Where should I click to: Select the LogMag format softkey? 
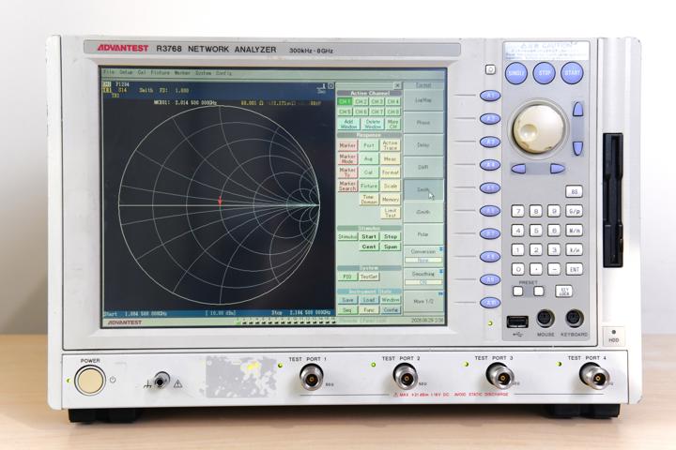[422, 100]
